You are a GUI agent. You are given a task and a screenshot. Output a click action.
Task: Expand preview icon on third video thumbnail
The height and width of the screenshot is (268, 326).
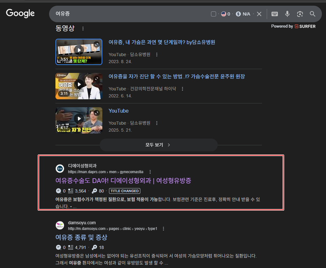click(97, 113)
